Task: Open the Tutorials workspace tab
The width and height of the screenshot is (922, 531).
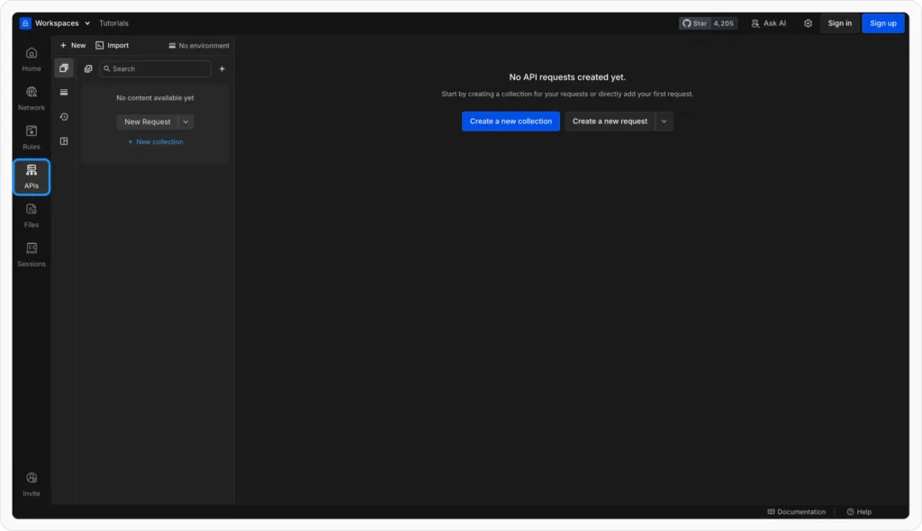Action: [113, 22]
